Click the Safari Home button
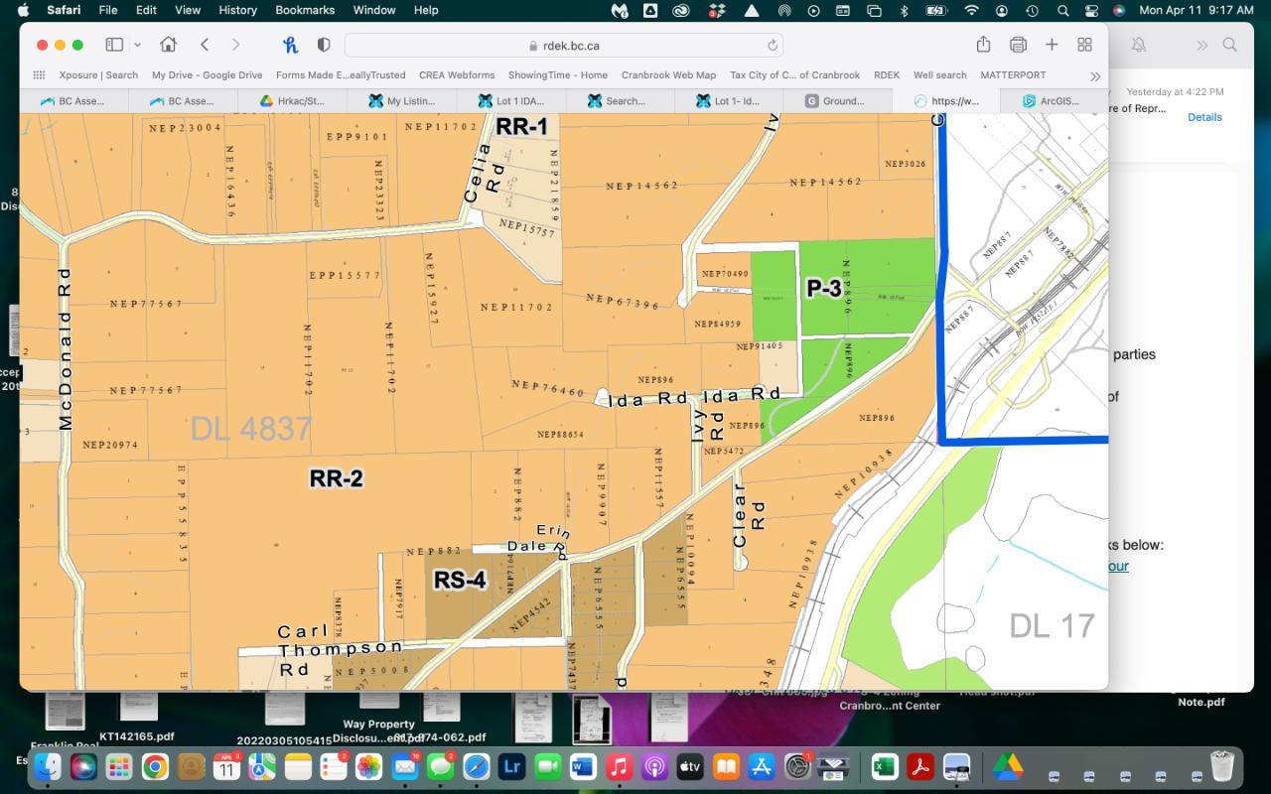This screenshot has height=794, width=1271. click(168, 45)
